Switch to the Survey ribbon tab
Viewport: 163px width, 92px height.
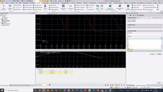12,3
